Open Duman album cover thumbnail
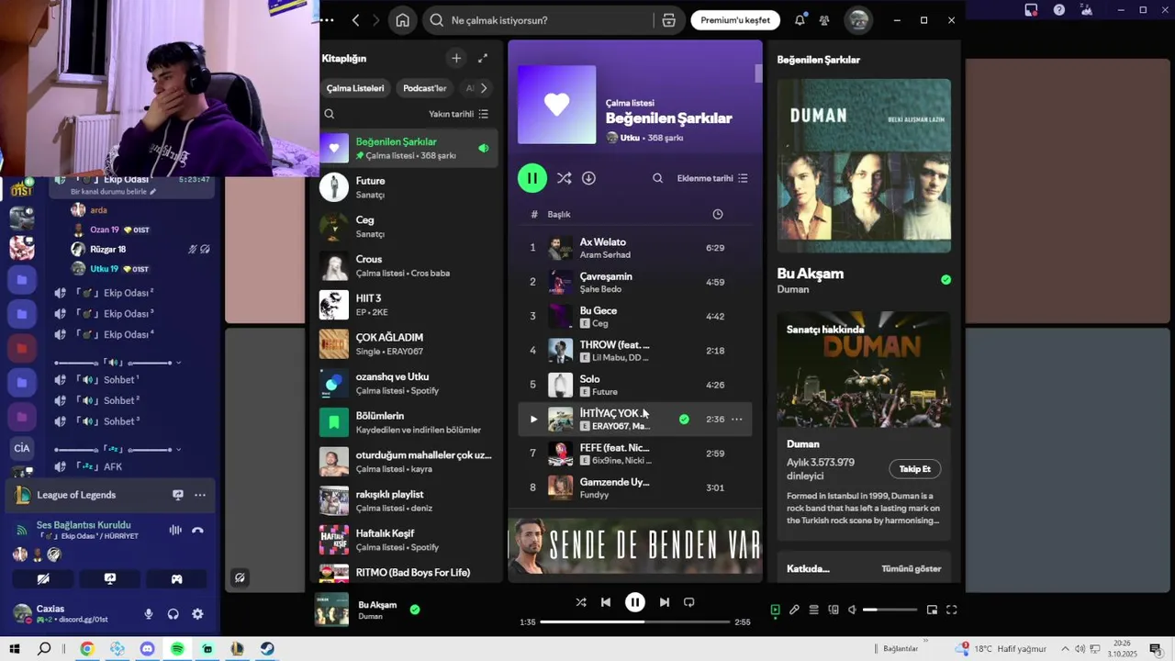The height and width of the screenshot is (661, 1175). [332, 610]
